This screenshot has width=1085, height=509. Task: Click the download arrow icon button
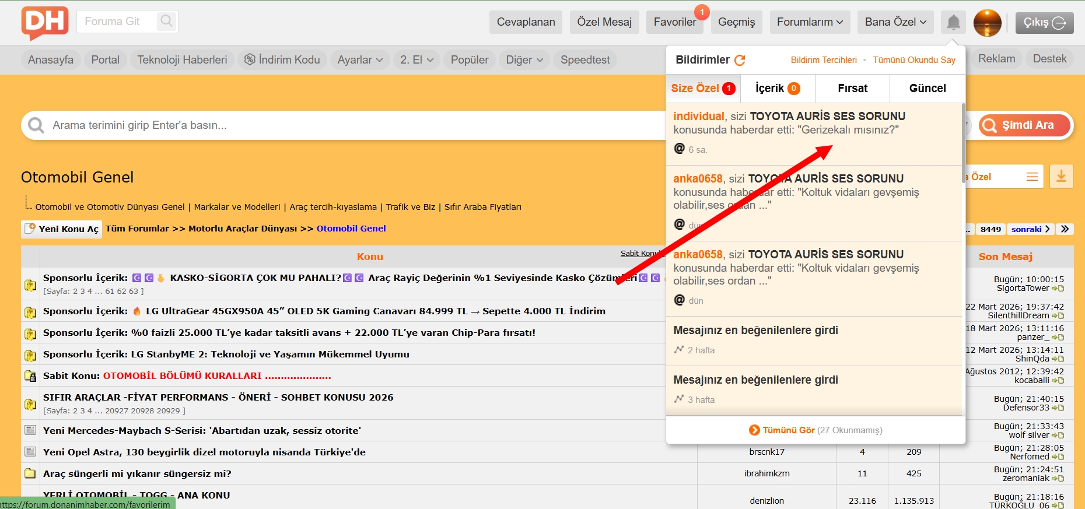coord(1061,177)
